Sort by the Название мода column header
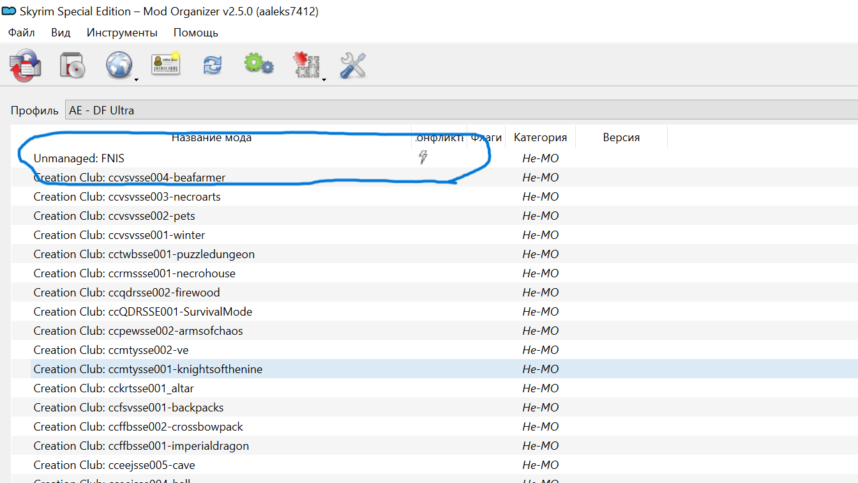 [211, 137]
